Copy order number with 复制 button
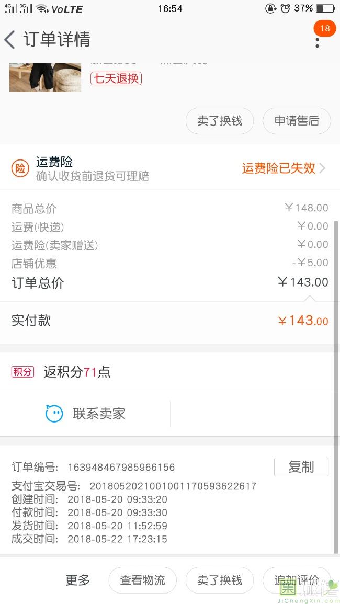The image size is (340, 604). coord(301,467)
